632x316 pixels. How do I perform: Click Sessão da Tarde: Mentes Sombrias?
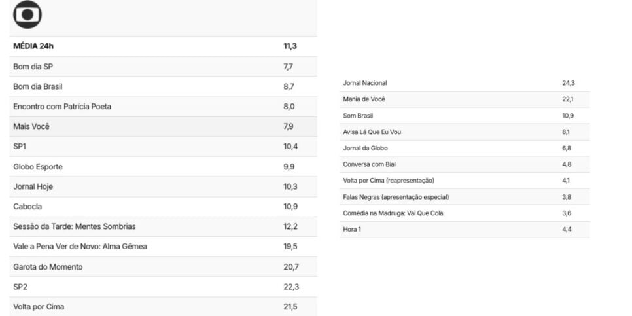click(163, 226)
